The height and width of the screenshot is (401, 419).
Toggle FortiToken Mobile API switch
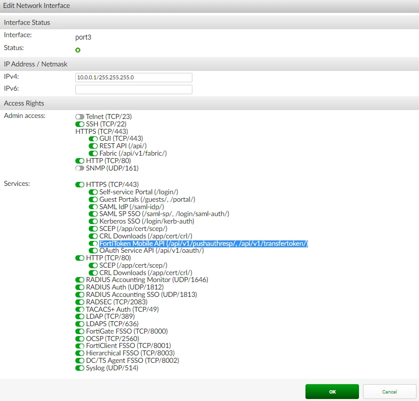point(93,244)
